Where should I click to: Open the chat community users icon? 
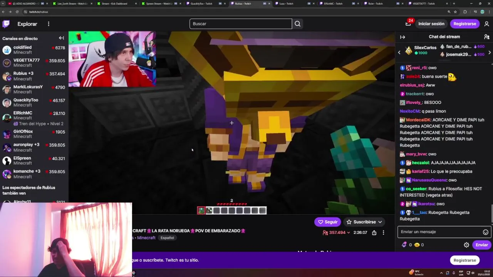(x=486, y=37)
